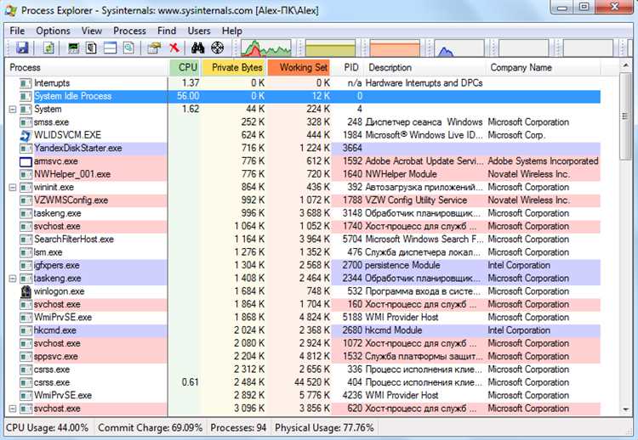Open the Help menu
Image resolution: width=638 pixels, height=440 pixels.
pos(232,31)
